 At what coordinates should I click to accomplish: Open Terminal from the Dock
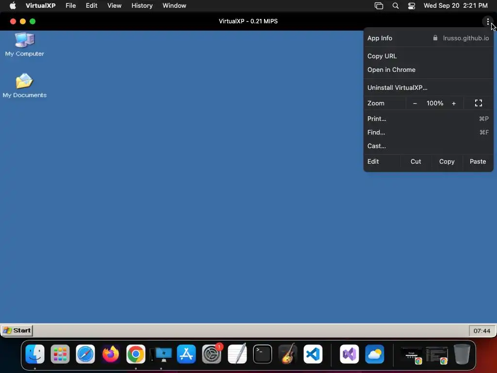(x=263, y=354)
